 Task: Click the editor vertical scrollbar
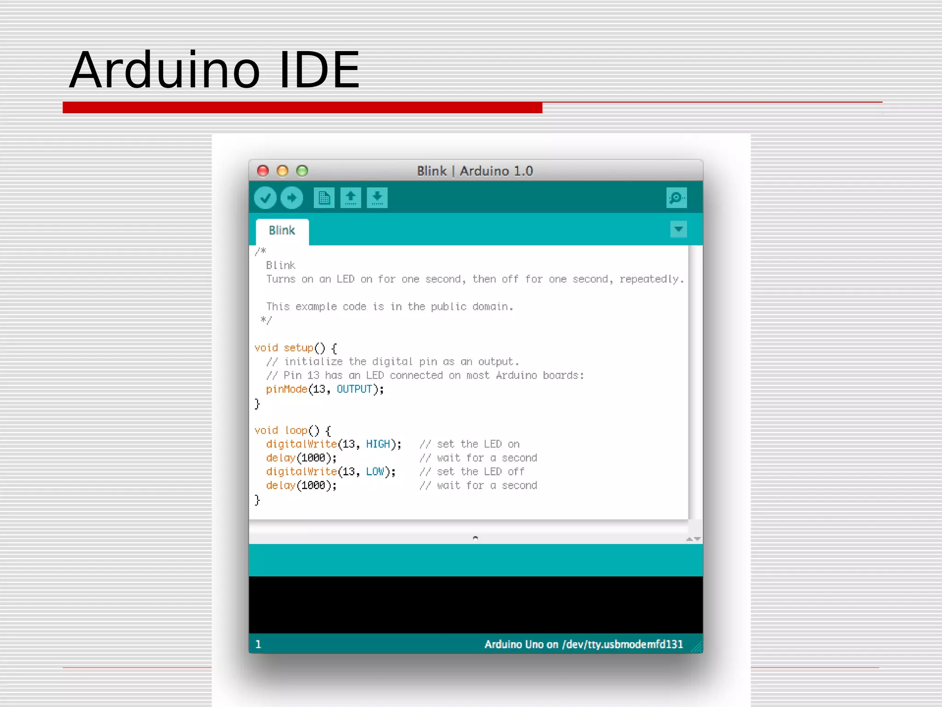coord(695,382)
